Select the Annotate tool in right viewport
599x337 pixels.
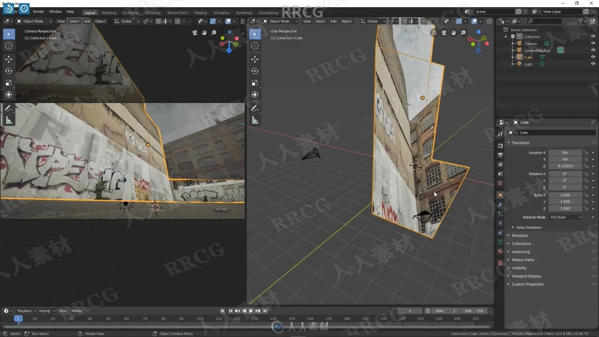[255, 109]
